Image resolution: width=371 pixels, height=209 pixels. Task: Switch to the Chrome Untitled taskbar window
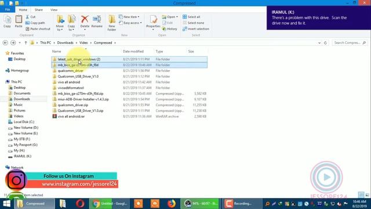click(110, 204)
